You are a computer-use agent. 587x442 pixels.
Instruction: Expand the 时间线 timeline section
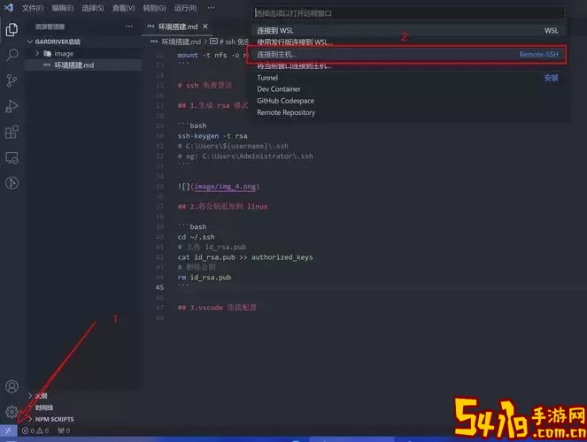[82, 408]
